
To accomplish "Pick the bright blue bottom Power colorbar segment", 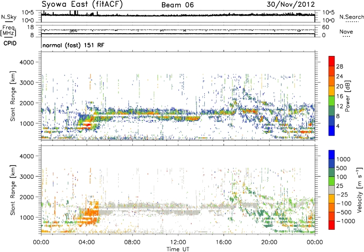I will tap(332, 131).
